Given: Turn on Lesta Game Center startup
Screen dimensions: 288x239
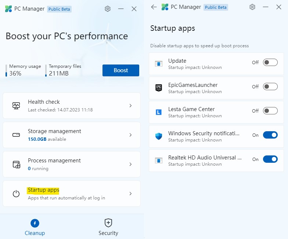Looking at the screenshot, I should pyautogui.click(x=270, y=111).
